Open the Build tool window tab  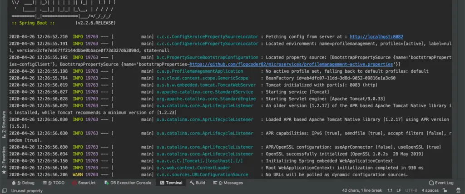pos(197,183)
